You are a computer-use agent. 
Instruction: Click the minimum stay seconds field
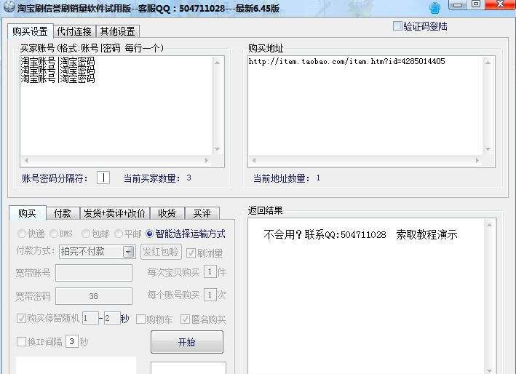point(90,318)
